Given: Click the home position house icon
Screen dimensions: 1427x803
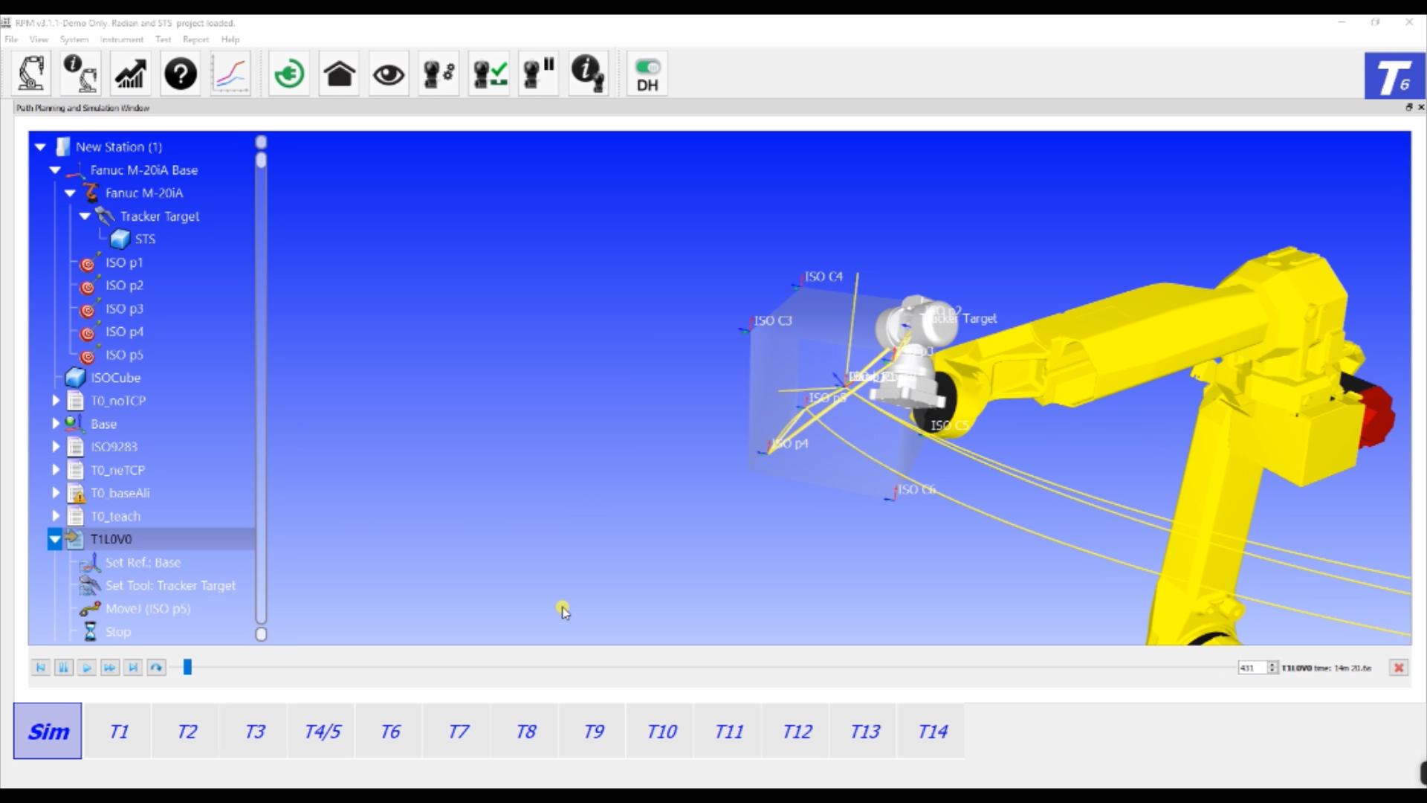Looking at the screenshot, I should coord(339,74).
